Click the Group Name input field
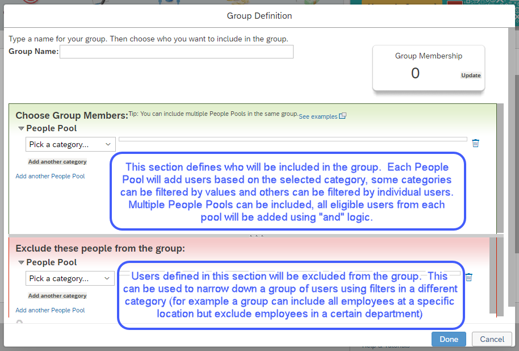 coord(177,52)
